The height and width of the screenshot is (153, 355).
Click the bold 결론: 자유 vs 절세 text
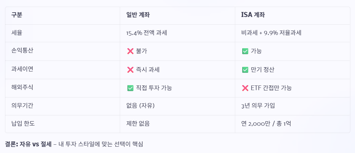pyautogui.click(x=29, y=144)
